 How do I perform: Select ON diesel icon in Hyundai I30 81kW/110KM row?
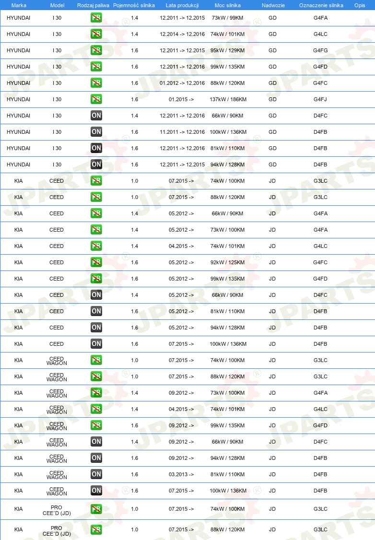tap(96, 148)
